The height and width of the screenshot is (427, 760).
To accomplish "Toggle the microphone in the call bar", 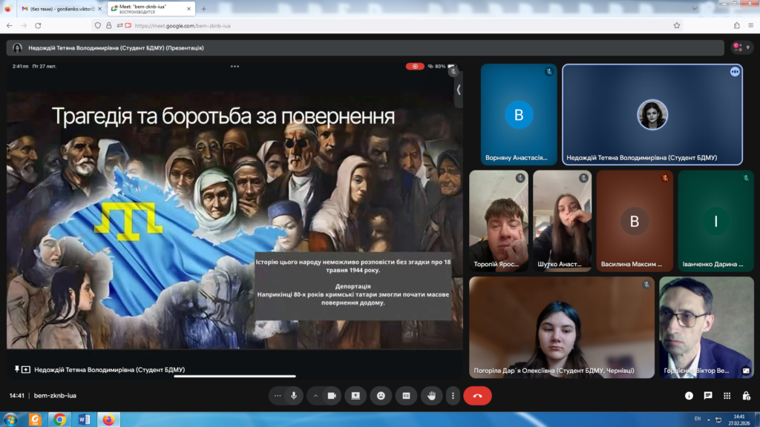I will coord(294,396).
